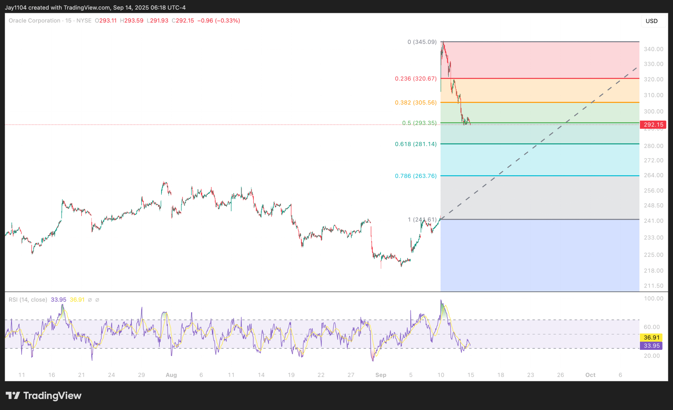This screenshot has width=673, height=410.
Task: Click the −0.96 (−0.33%) change value
Action: 219,20
